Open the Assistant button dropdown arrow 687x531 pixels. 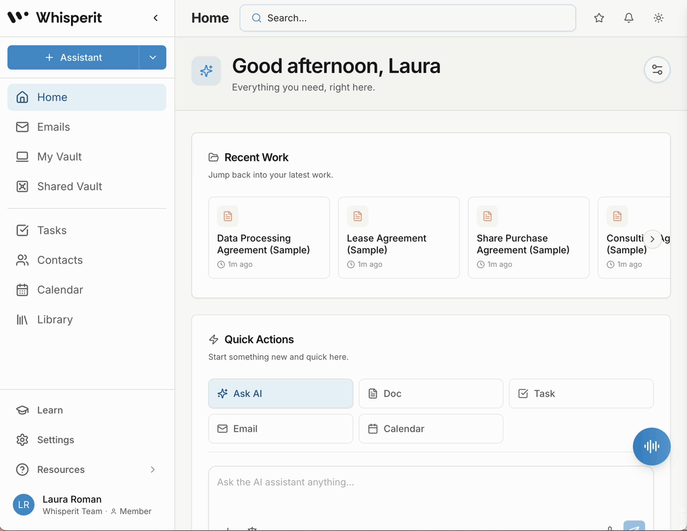coord(152,57)
